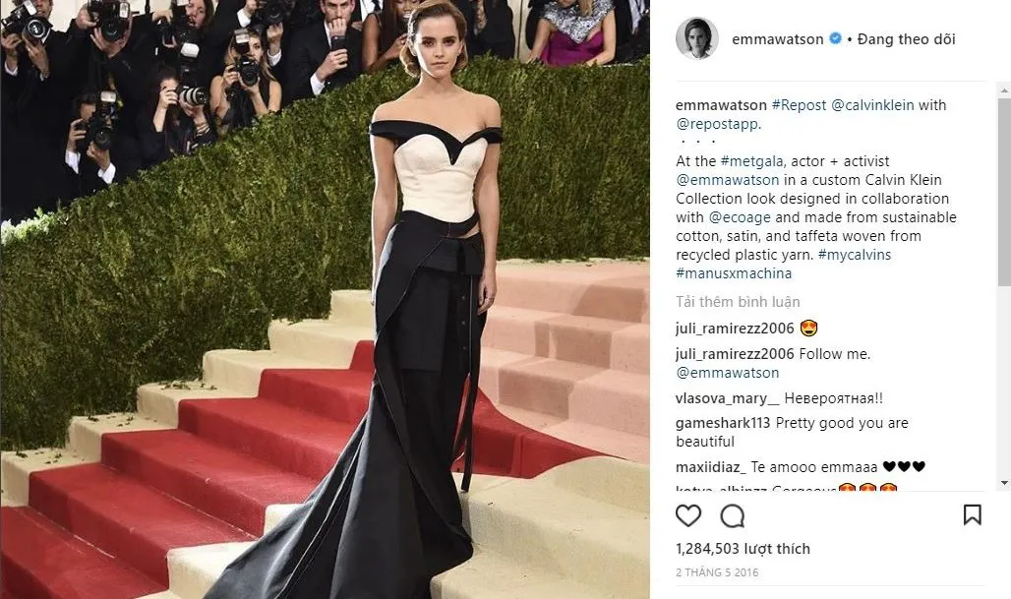View who liked via 1,284,503 lượt thích
The height and width of the screenshot is (599, 1011).
(743, 549)
